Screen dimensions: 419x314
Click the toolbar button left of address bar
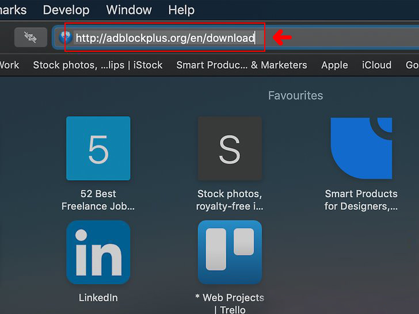pos(31,37)
